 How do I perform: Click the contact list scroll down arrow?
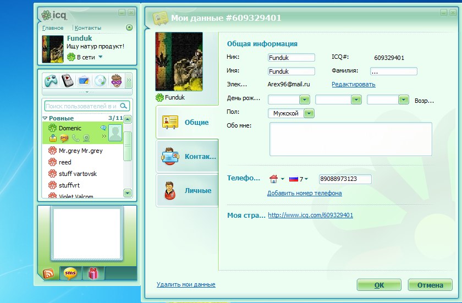127,193
